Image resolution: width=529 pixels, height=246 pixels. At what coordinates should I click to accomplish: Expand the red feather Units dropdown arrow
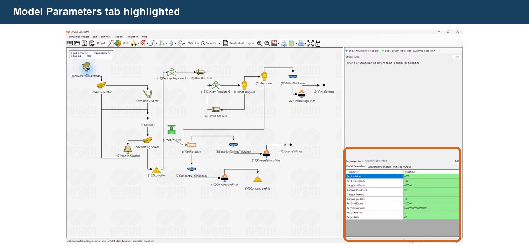coord(148,44)
